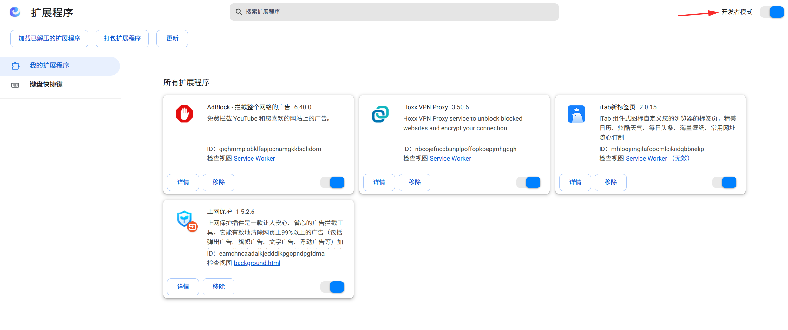Image resolution: width=788 pixels, height=330 pixels.
Task: Disable the AdBlock extension toggle
Action: point(332,182)
